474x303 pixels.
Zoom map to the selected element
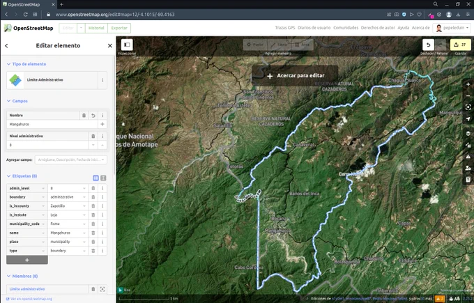click(468, 107)
